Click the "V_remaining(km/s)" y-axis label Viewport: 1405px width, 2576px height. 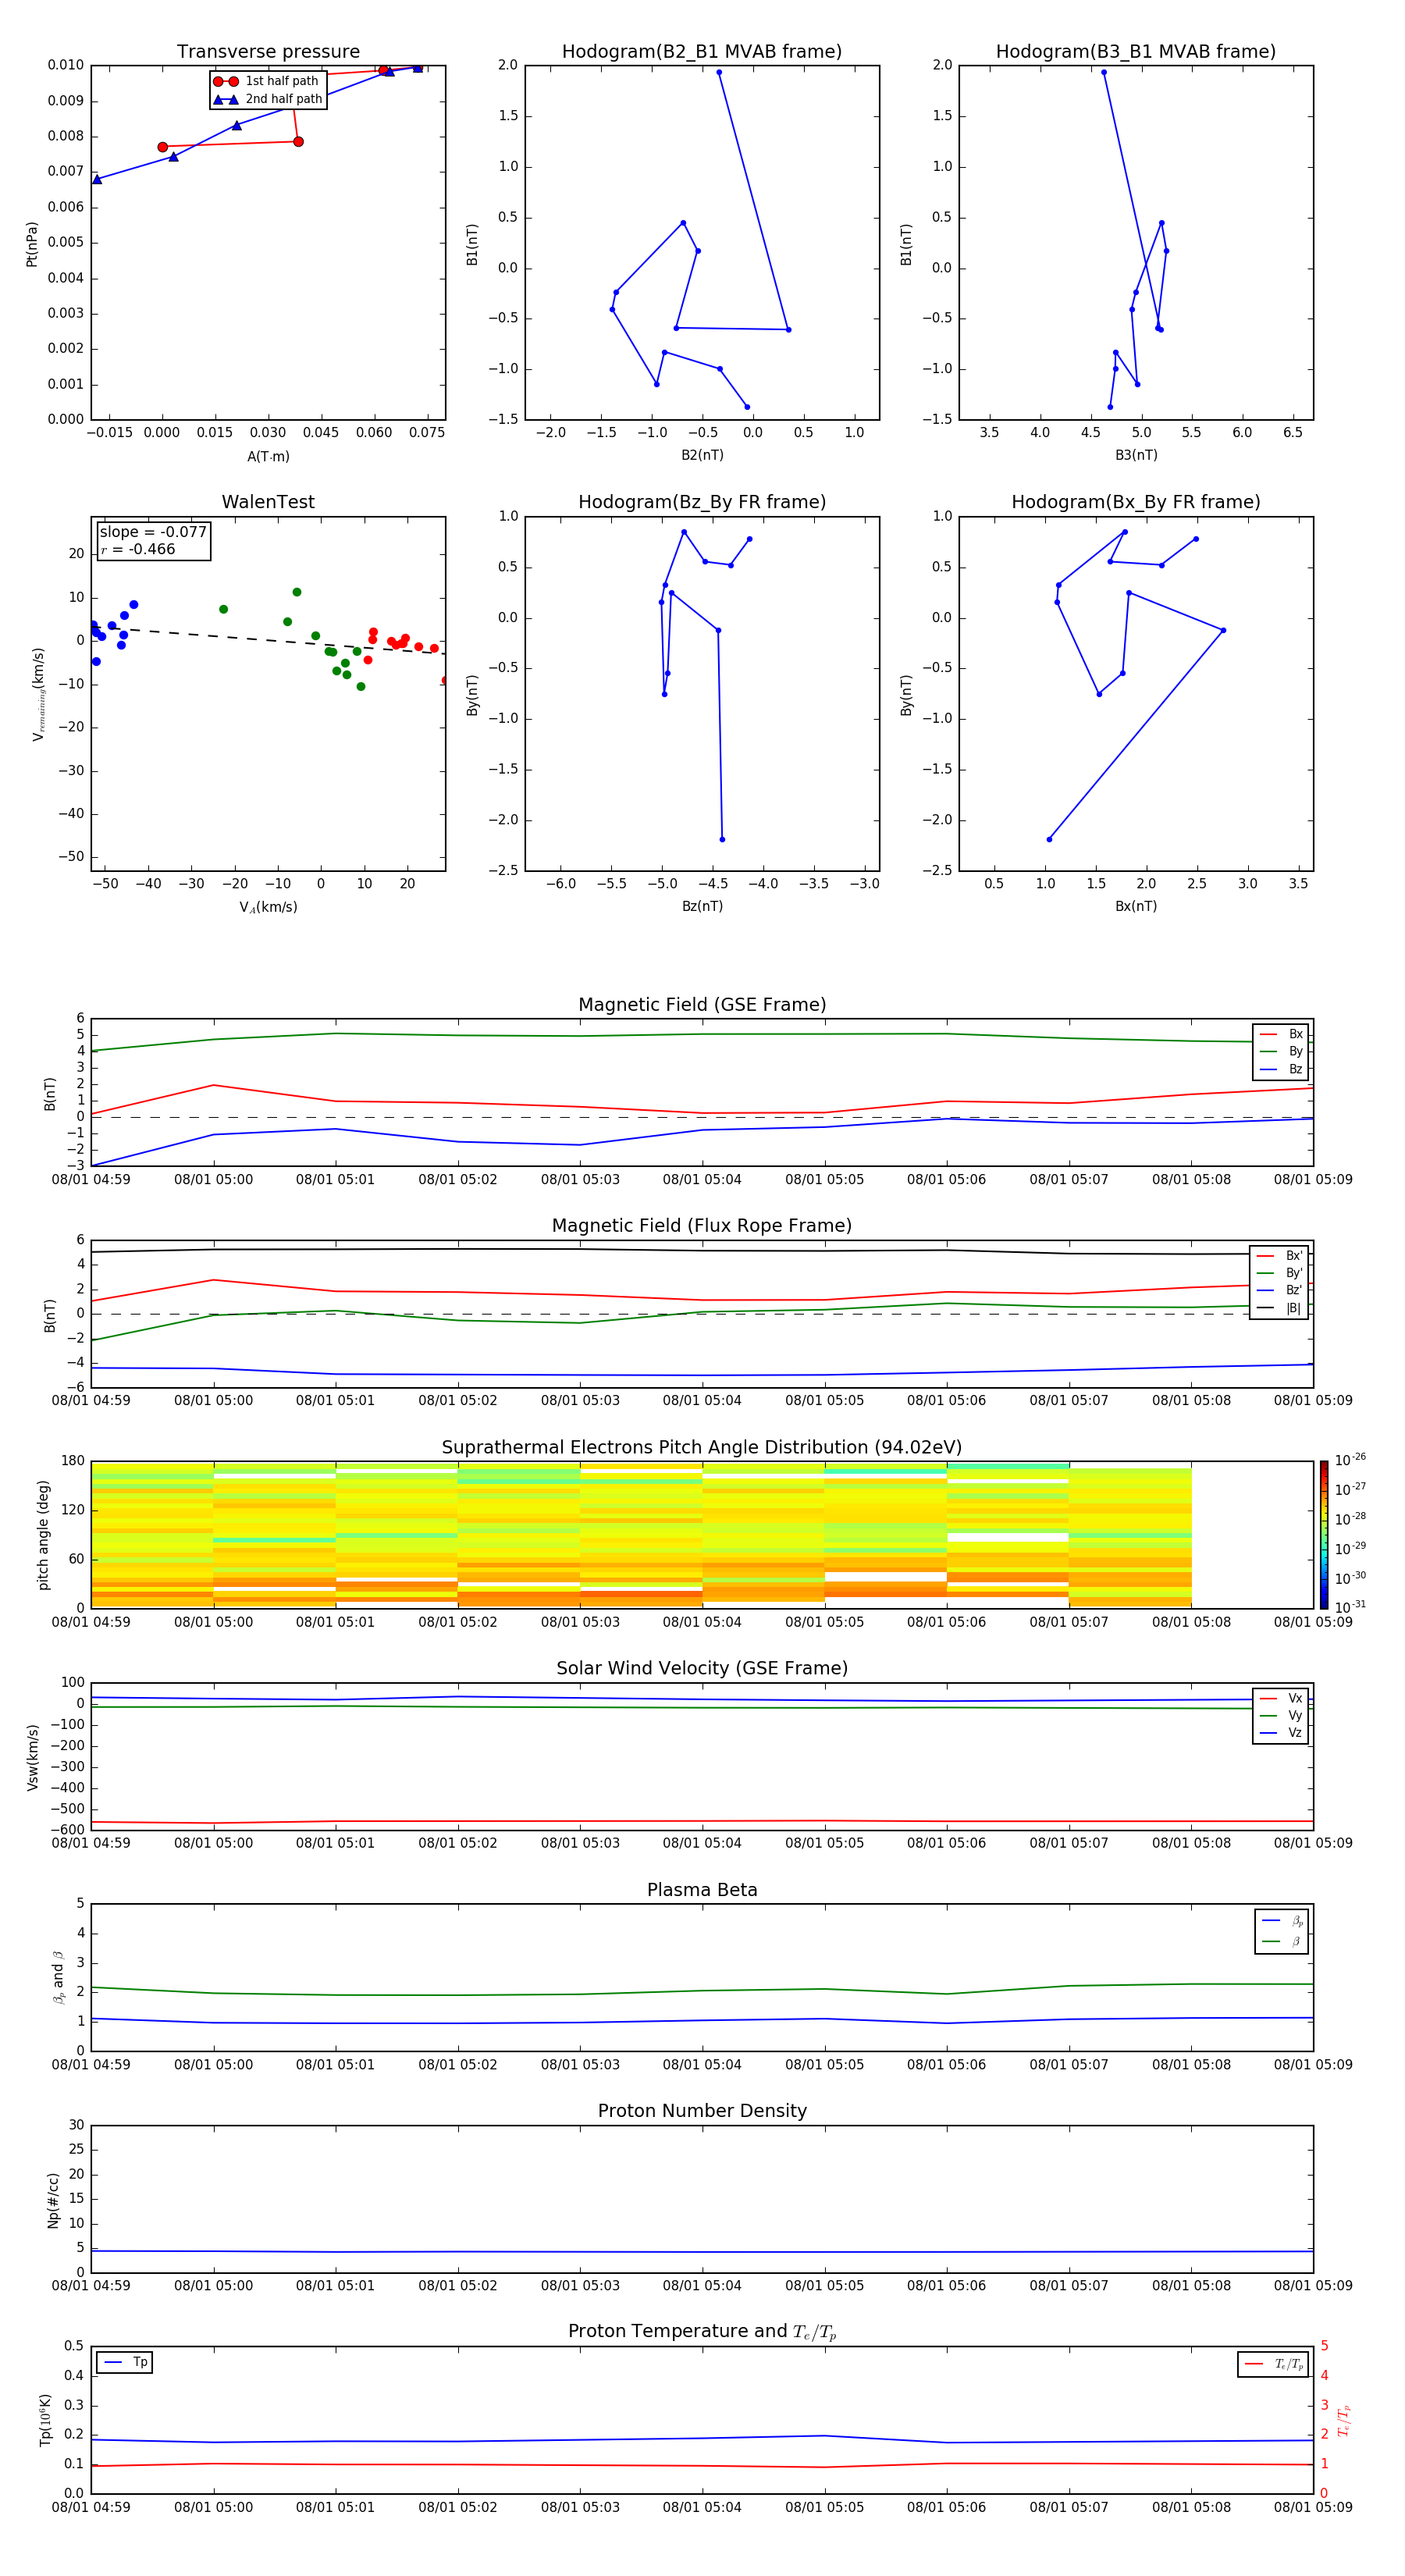[x=38, y=694]
